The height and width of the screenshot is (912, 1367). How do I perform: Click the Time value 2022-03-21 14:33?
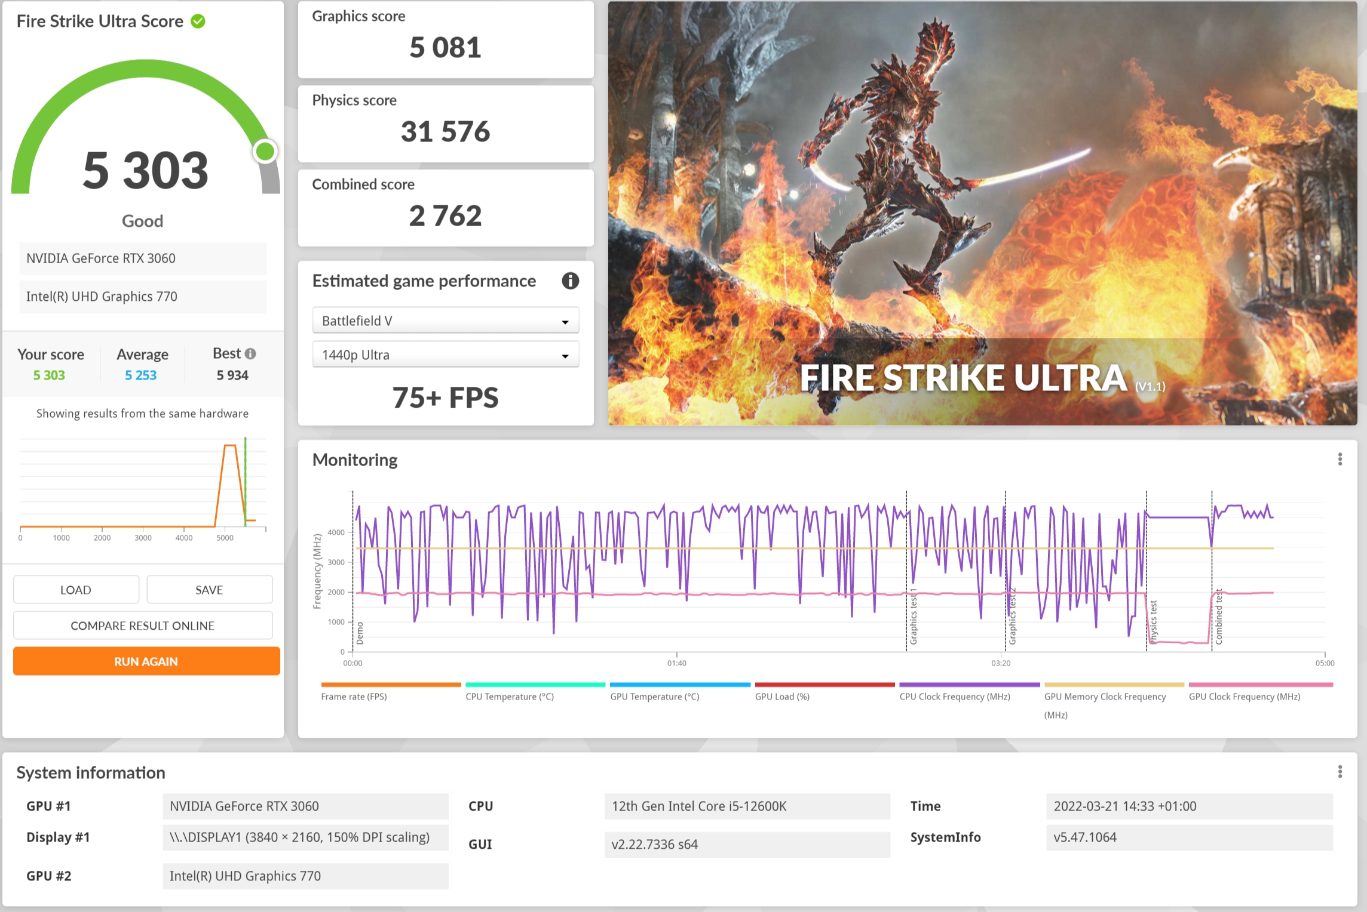tap(1190, 806)
